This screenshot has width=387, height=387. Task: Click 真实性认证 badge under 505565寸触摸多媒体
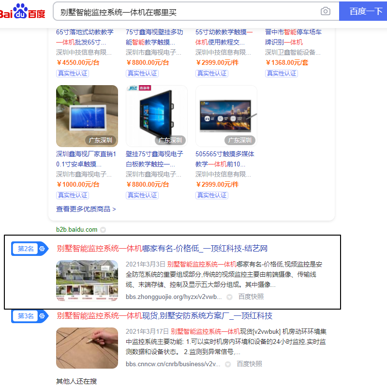212,195
